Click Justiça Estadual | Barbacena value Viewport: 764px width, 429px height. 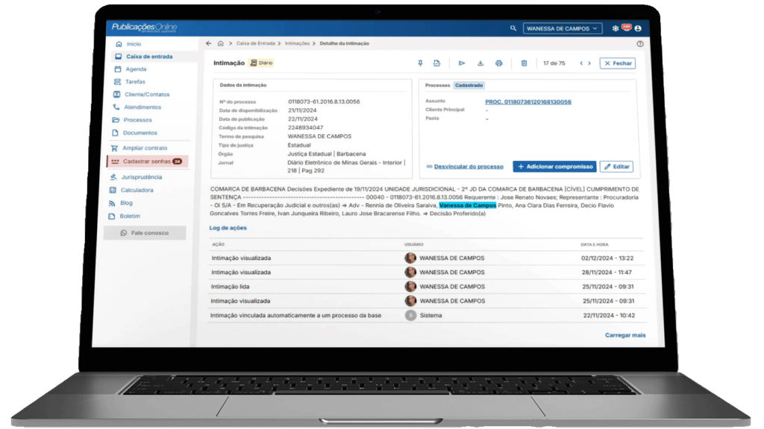(327, 154)
